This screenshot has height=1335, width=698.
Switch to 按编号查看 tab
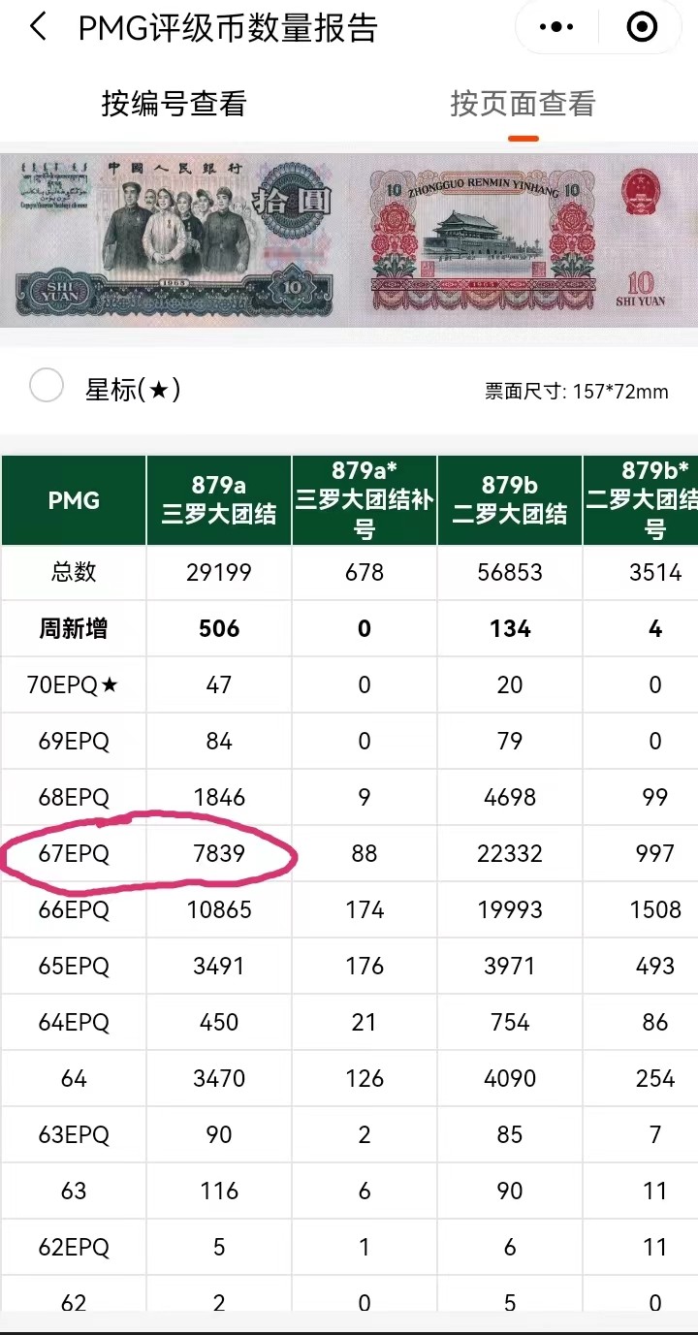coord(174,104)
